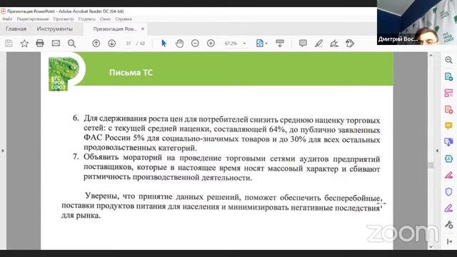This screenshot has height=257, width=457.
Task: Collapse right tools pane arrow at bottom
Action: coord(449,241)
